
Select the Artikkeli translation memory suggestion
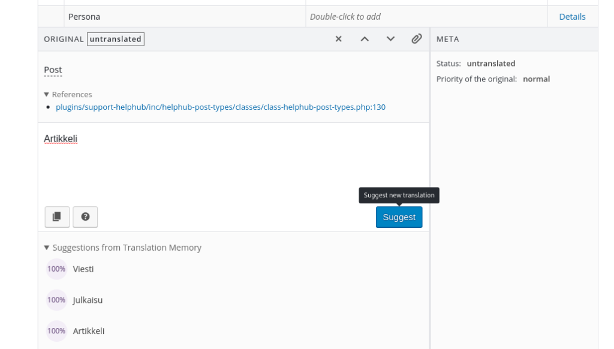click(89, 331)
